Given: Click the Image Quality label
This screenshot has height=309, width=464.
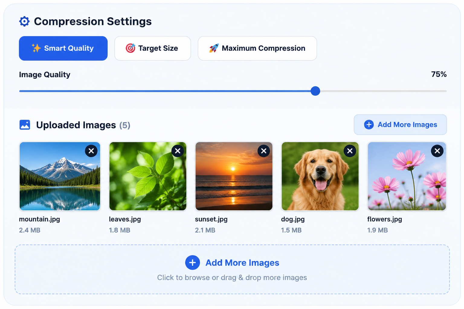Looking at the screenshot, I should tap(45, 75).
